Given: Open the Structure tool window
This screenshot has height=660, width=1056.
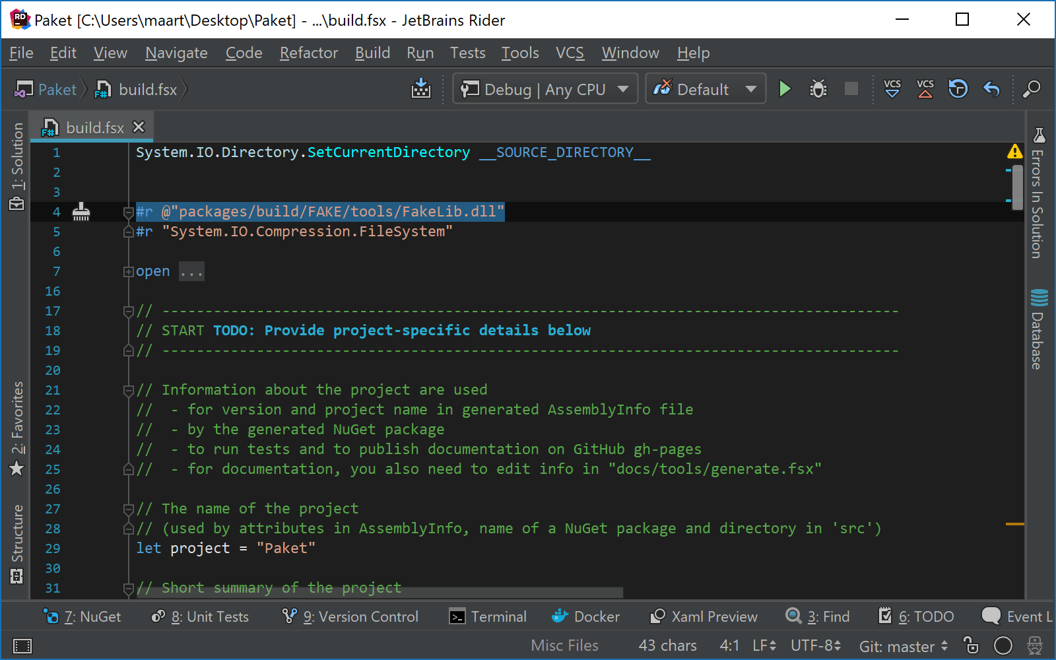Looking at the screenshot, I should pos(17,544).
